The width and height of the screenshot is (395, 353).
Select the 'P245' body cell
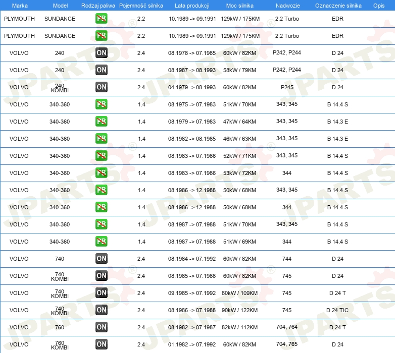(x=287, y=87)
